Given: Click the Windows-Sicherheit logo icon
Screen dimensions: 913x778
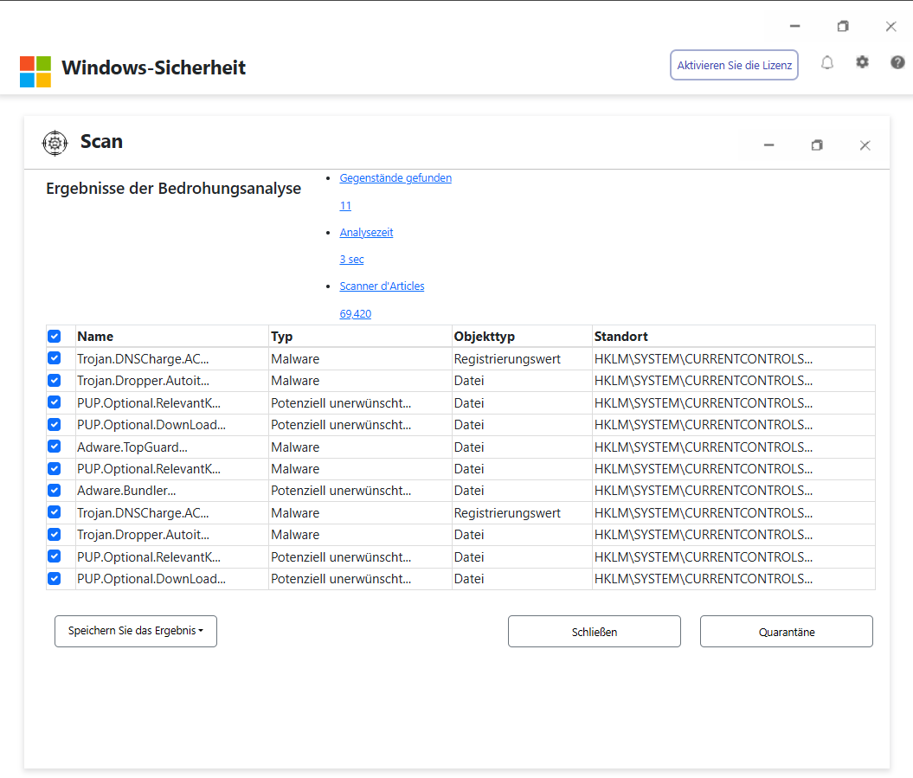Looking at the screenshot, I should click(35, 72).
